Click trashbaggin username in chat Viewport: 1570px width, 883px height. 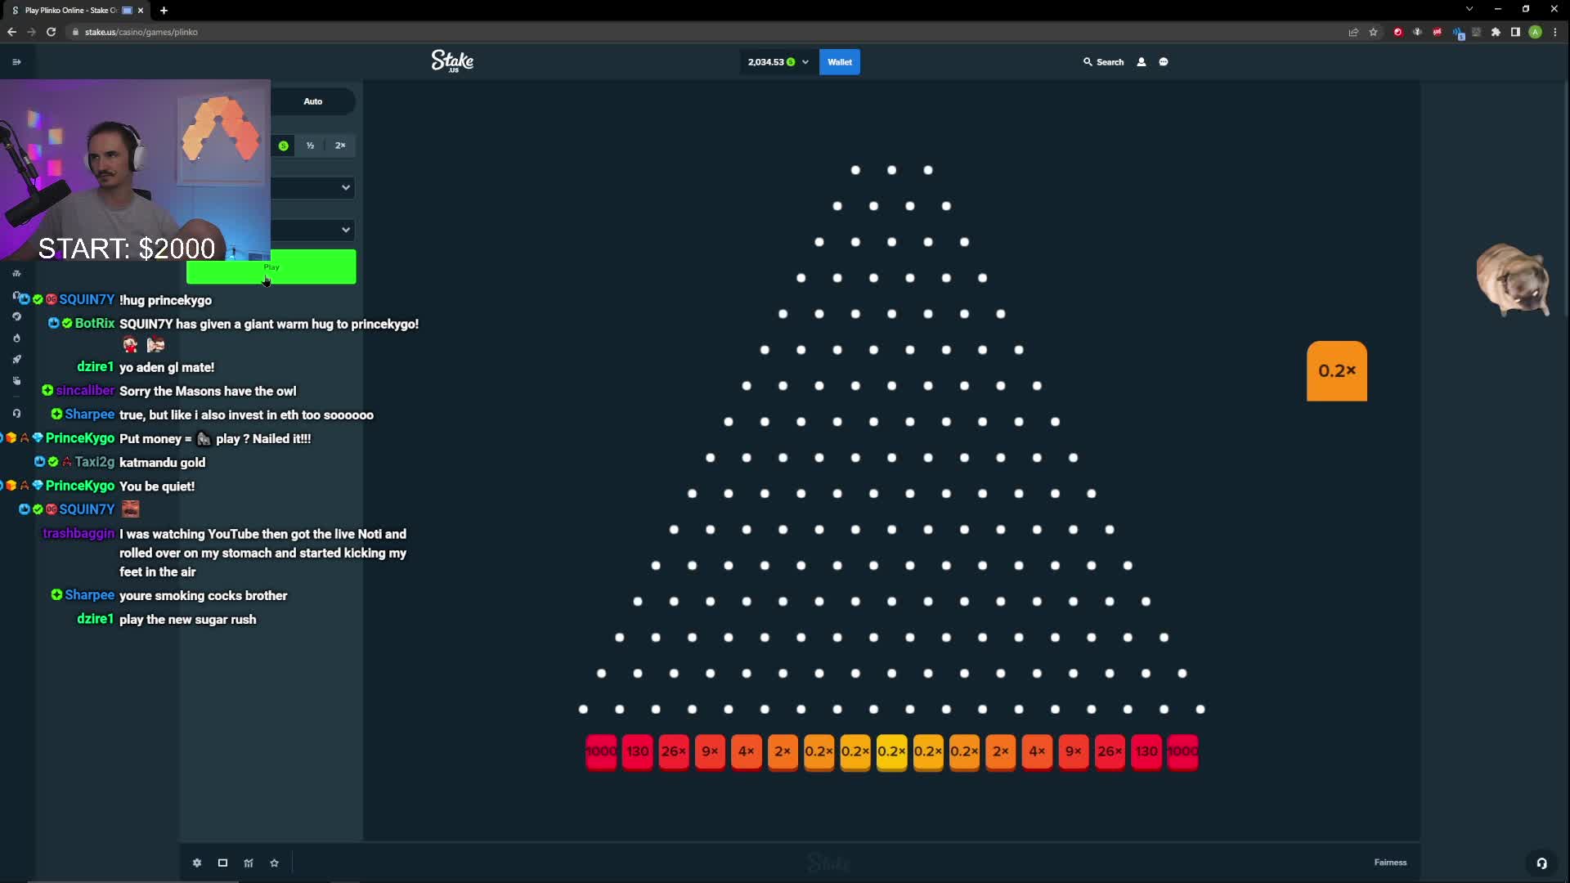(x=78, y=533)
